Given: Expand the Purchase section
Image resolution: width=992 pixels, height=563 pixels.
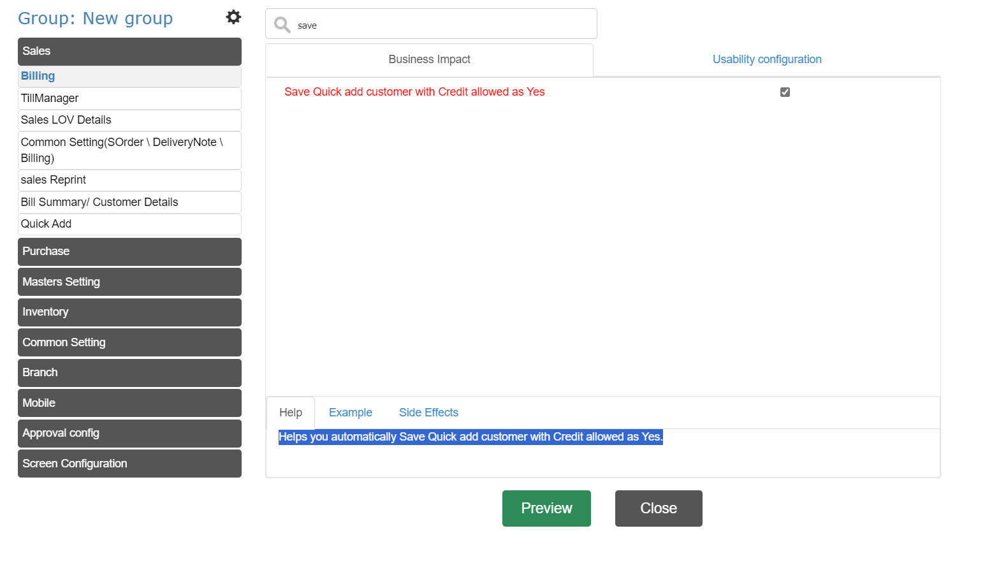Looking at the screenshot, I should click(x=129, y=251).
